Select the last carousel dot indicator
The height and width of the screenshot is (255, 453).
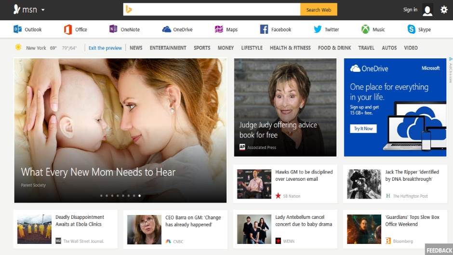pyautogui.click(x=140, y=196)
